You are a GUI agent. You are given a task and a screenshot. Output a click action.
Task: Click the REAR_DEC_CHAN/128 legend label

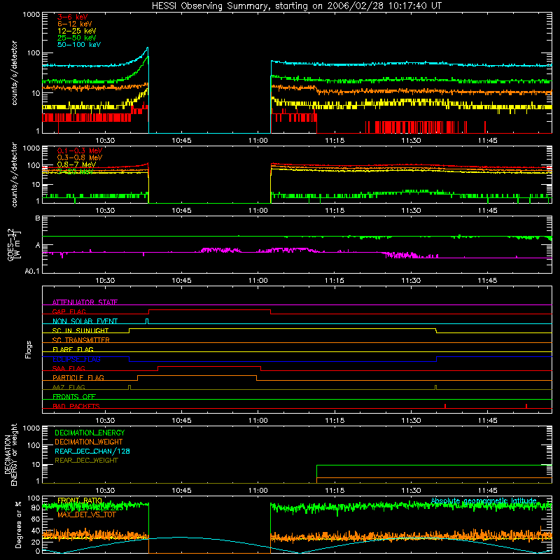click(x=92, y=451)
